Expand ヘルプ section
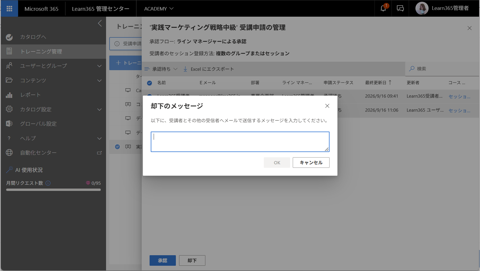Screen dimensions: 480x271 coord(53,138)
